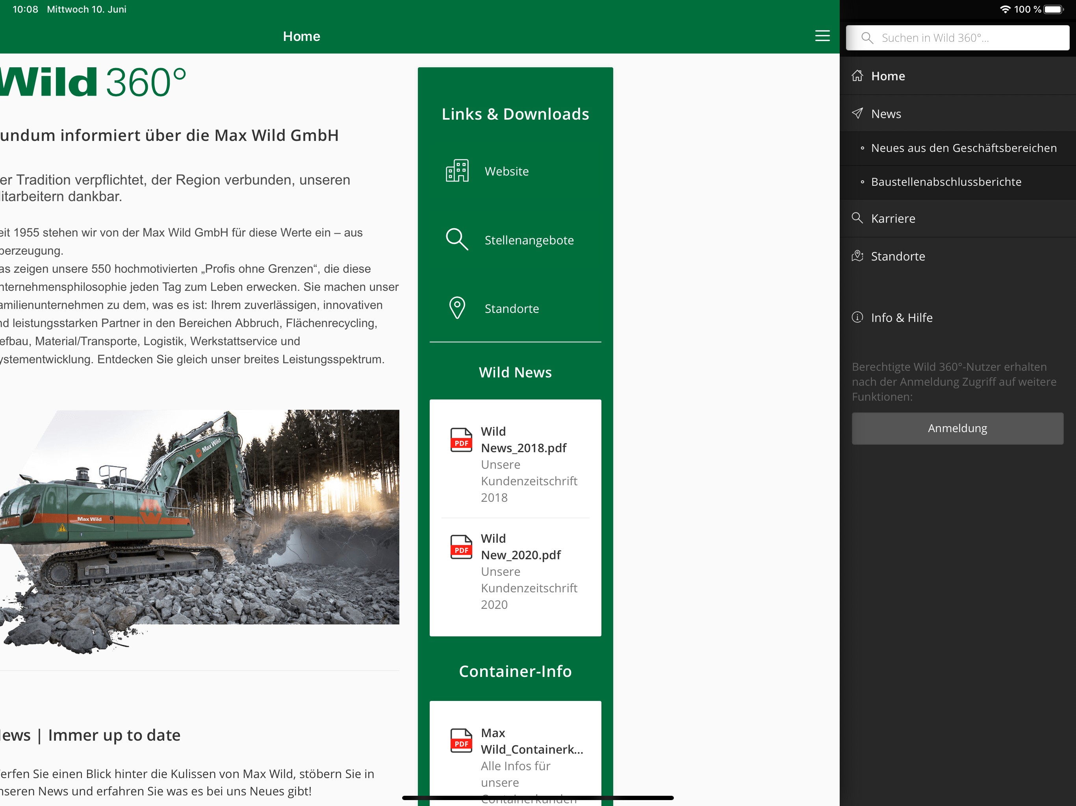The image size is (1076, 806).
Task: Click the 'Container-Info' heading
Action: [x=515, y=671]
